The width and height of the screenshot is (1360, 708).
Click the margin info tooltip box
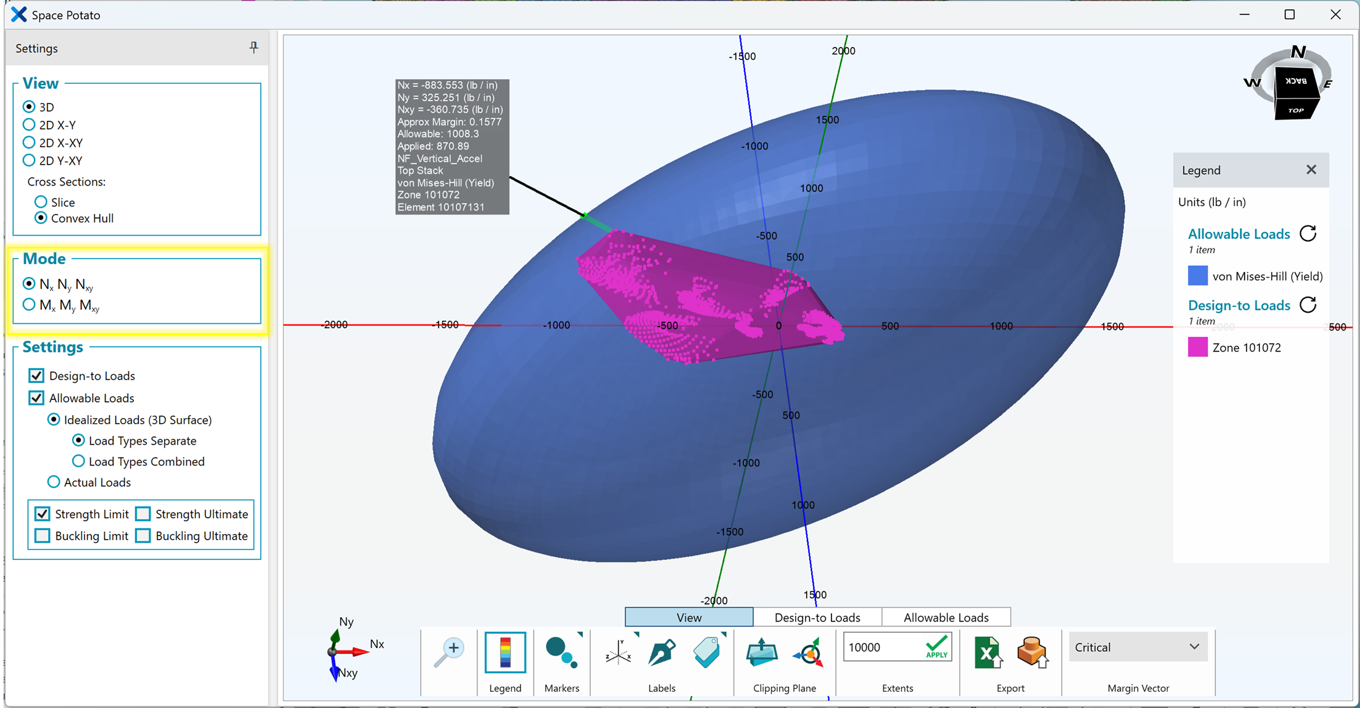click(x=452, y=147)
